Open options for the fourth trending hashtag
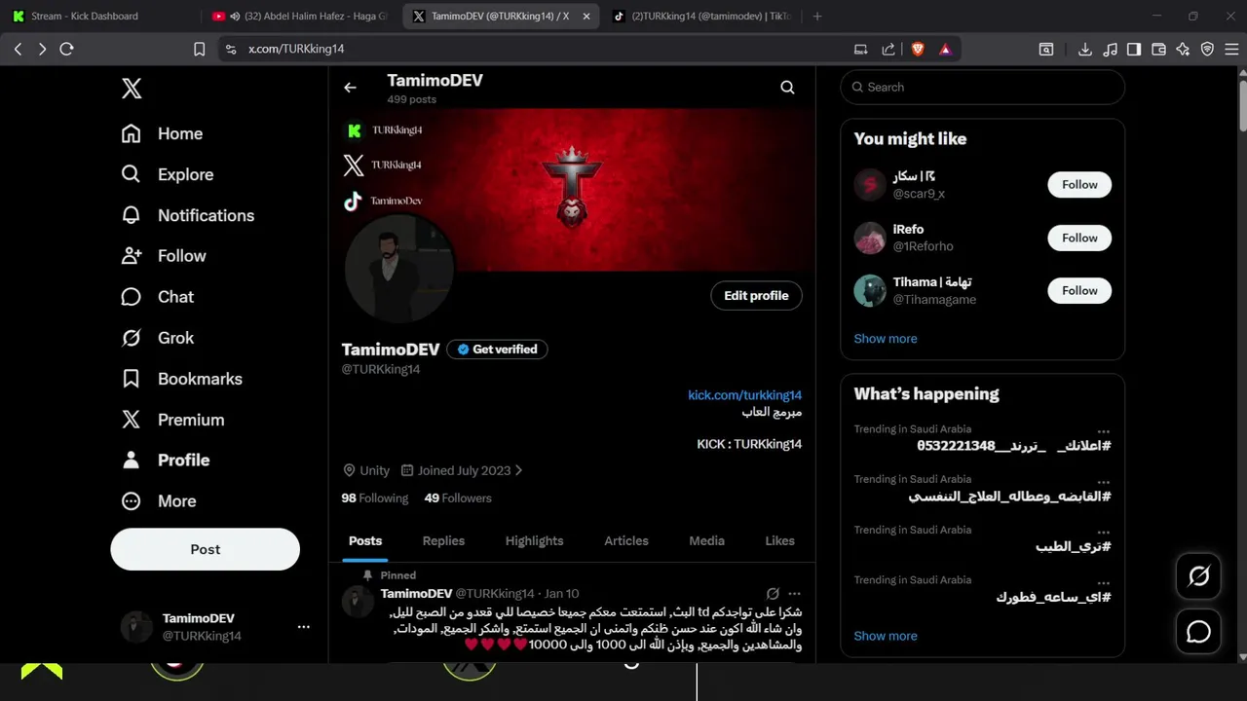This screenshot has width=1247, height=701. point(1103,582)
